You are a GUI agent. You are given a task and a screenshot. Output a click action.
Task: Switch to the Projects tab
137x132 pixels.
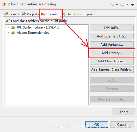[30, 14]
